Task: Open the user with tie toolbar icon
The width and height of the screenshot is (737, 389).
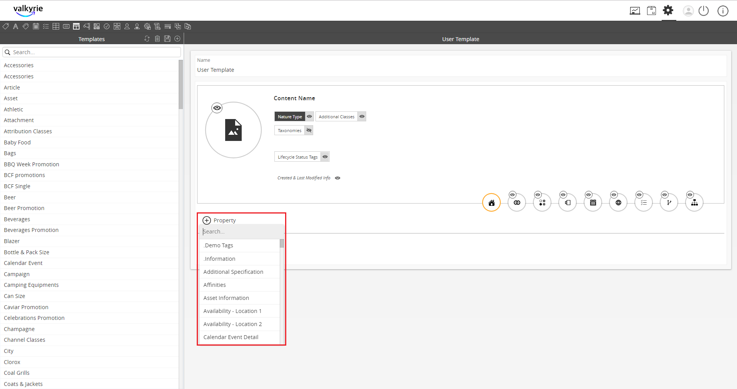Action: [137, 26]
